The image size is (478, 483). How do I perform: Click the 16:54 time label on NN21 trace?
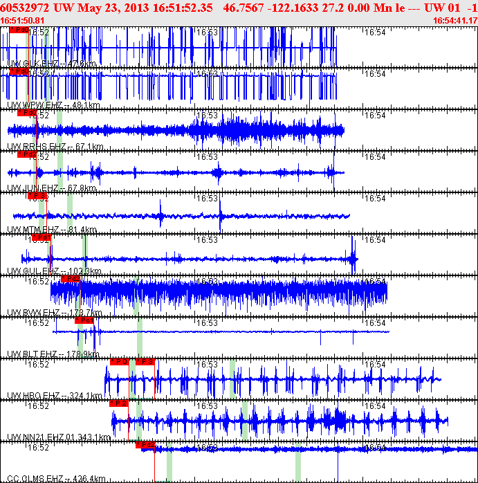tap(375, 406)
